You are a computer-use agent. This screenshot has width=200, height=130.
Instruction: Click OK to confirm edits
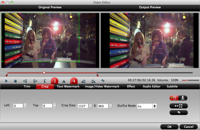point(170,127)
